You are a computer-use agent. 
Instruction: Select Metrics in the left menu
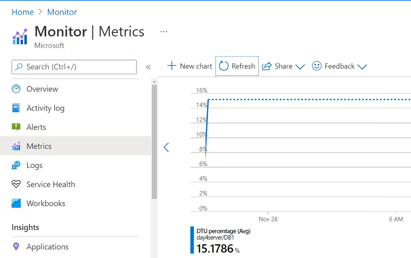click(x=39, y=146)
